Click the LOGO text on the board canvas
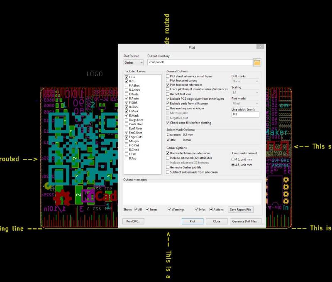This screenshot has height=282, width=332. pyautogui.click(x=95, y=74)
